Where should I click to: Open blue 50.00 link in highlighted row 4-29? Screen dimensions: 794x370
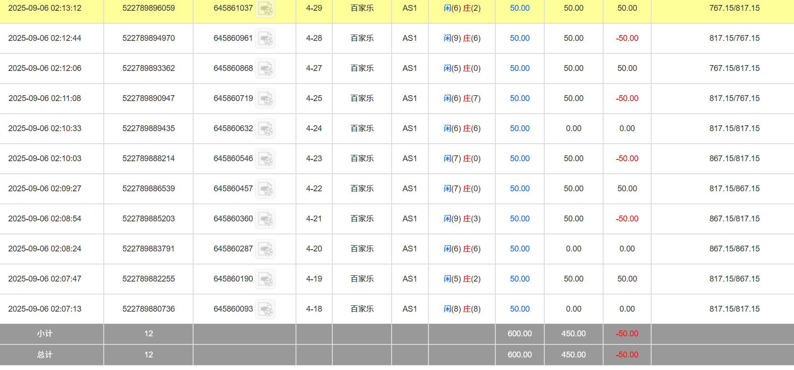pos(520,8)
